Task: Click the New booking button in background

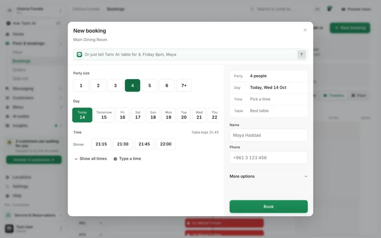Action: tap(350, 28)
